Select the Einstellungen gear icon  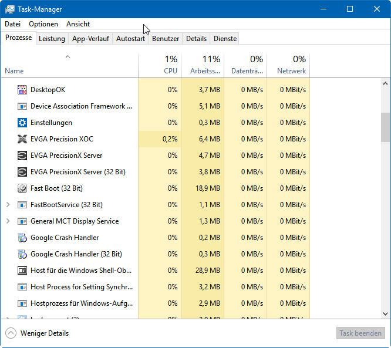(x=22, y=123)
